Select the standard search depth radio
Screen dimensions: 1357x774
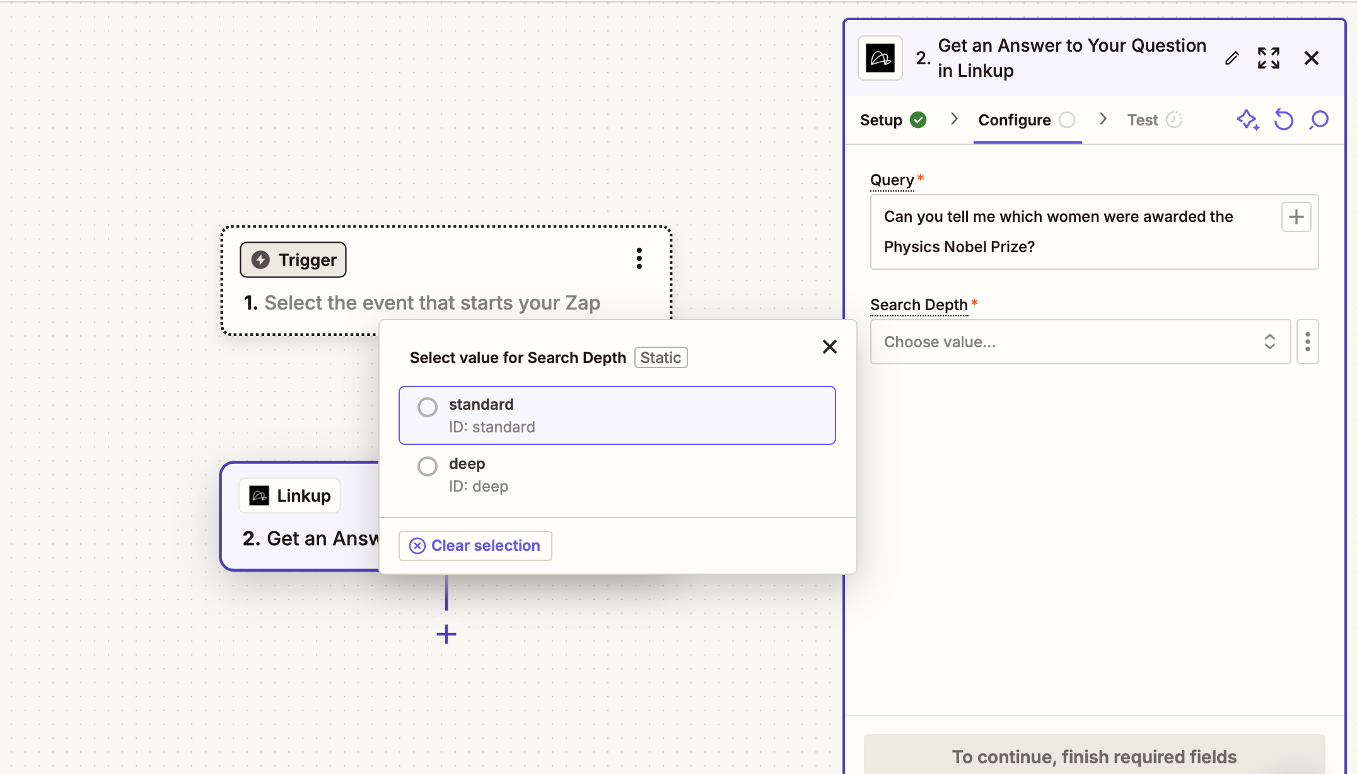tap(428, 407)
